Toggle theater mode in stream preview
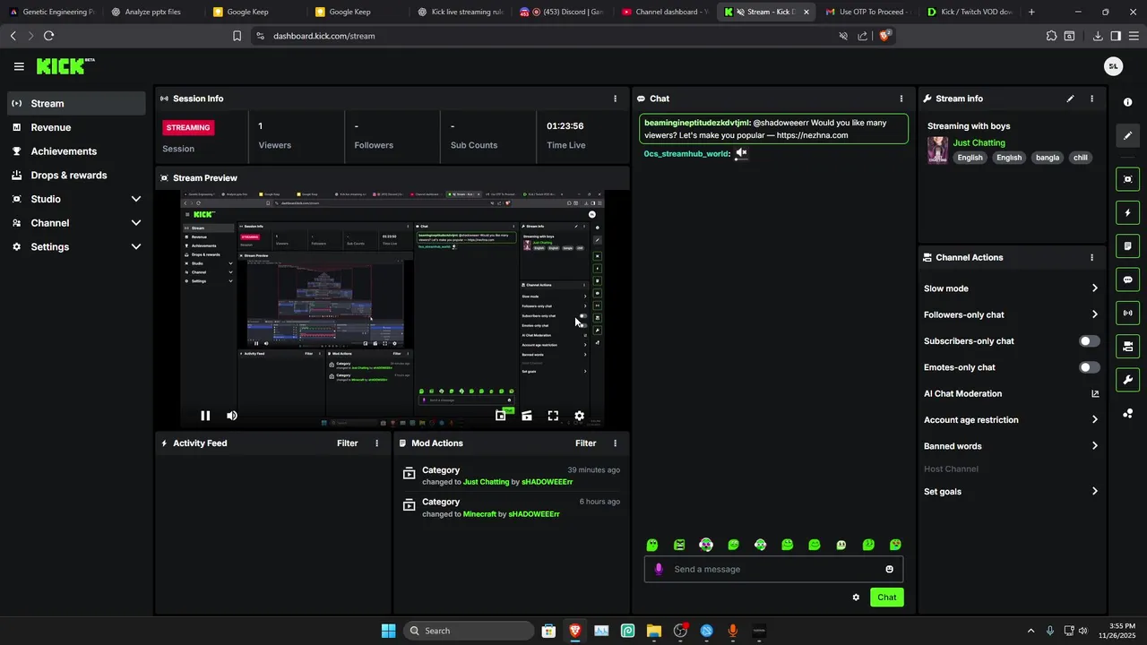This screenshot has width=1147, height=645. point(527,416)
